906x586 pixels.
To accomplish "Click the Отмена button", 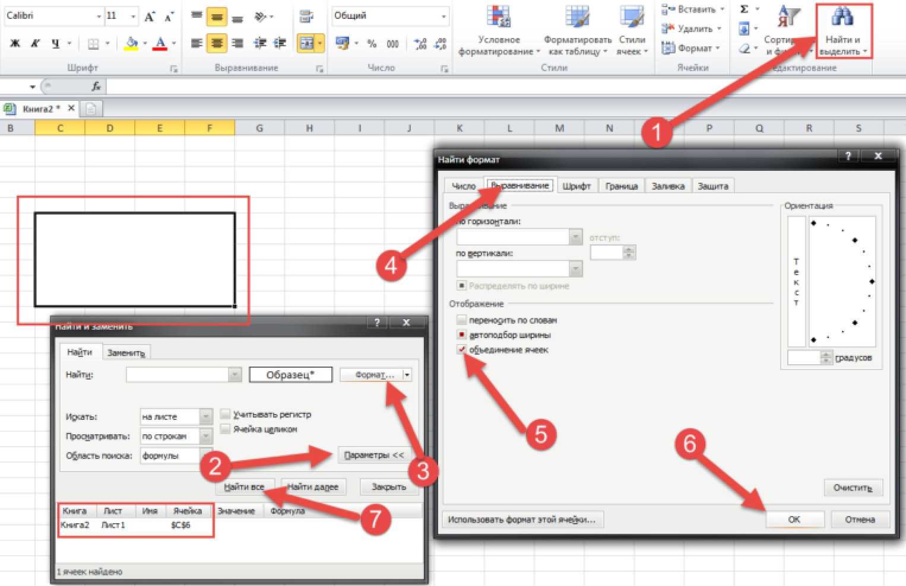I will [860, 519].
